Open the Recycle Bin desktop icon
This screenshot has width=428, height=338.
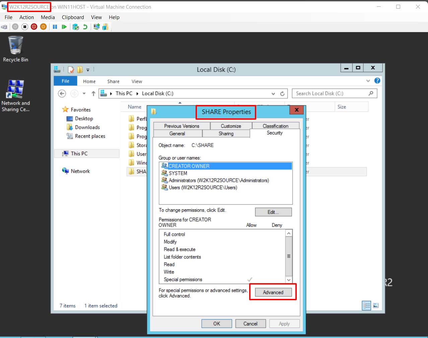pos(15,49)
